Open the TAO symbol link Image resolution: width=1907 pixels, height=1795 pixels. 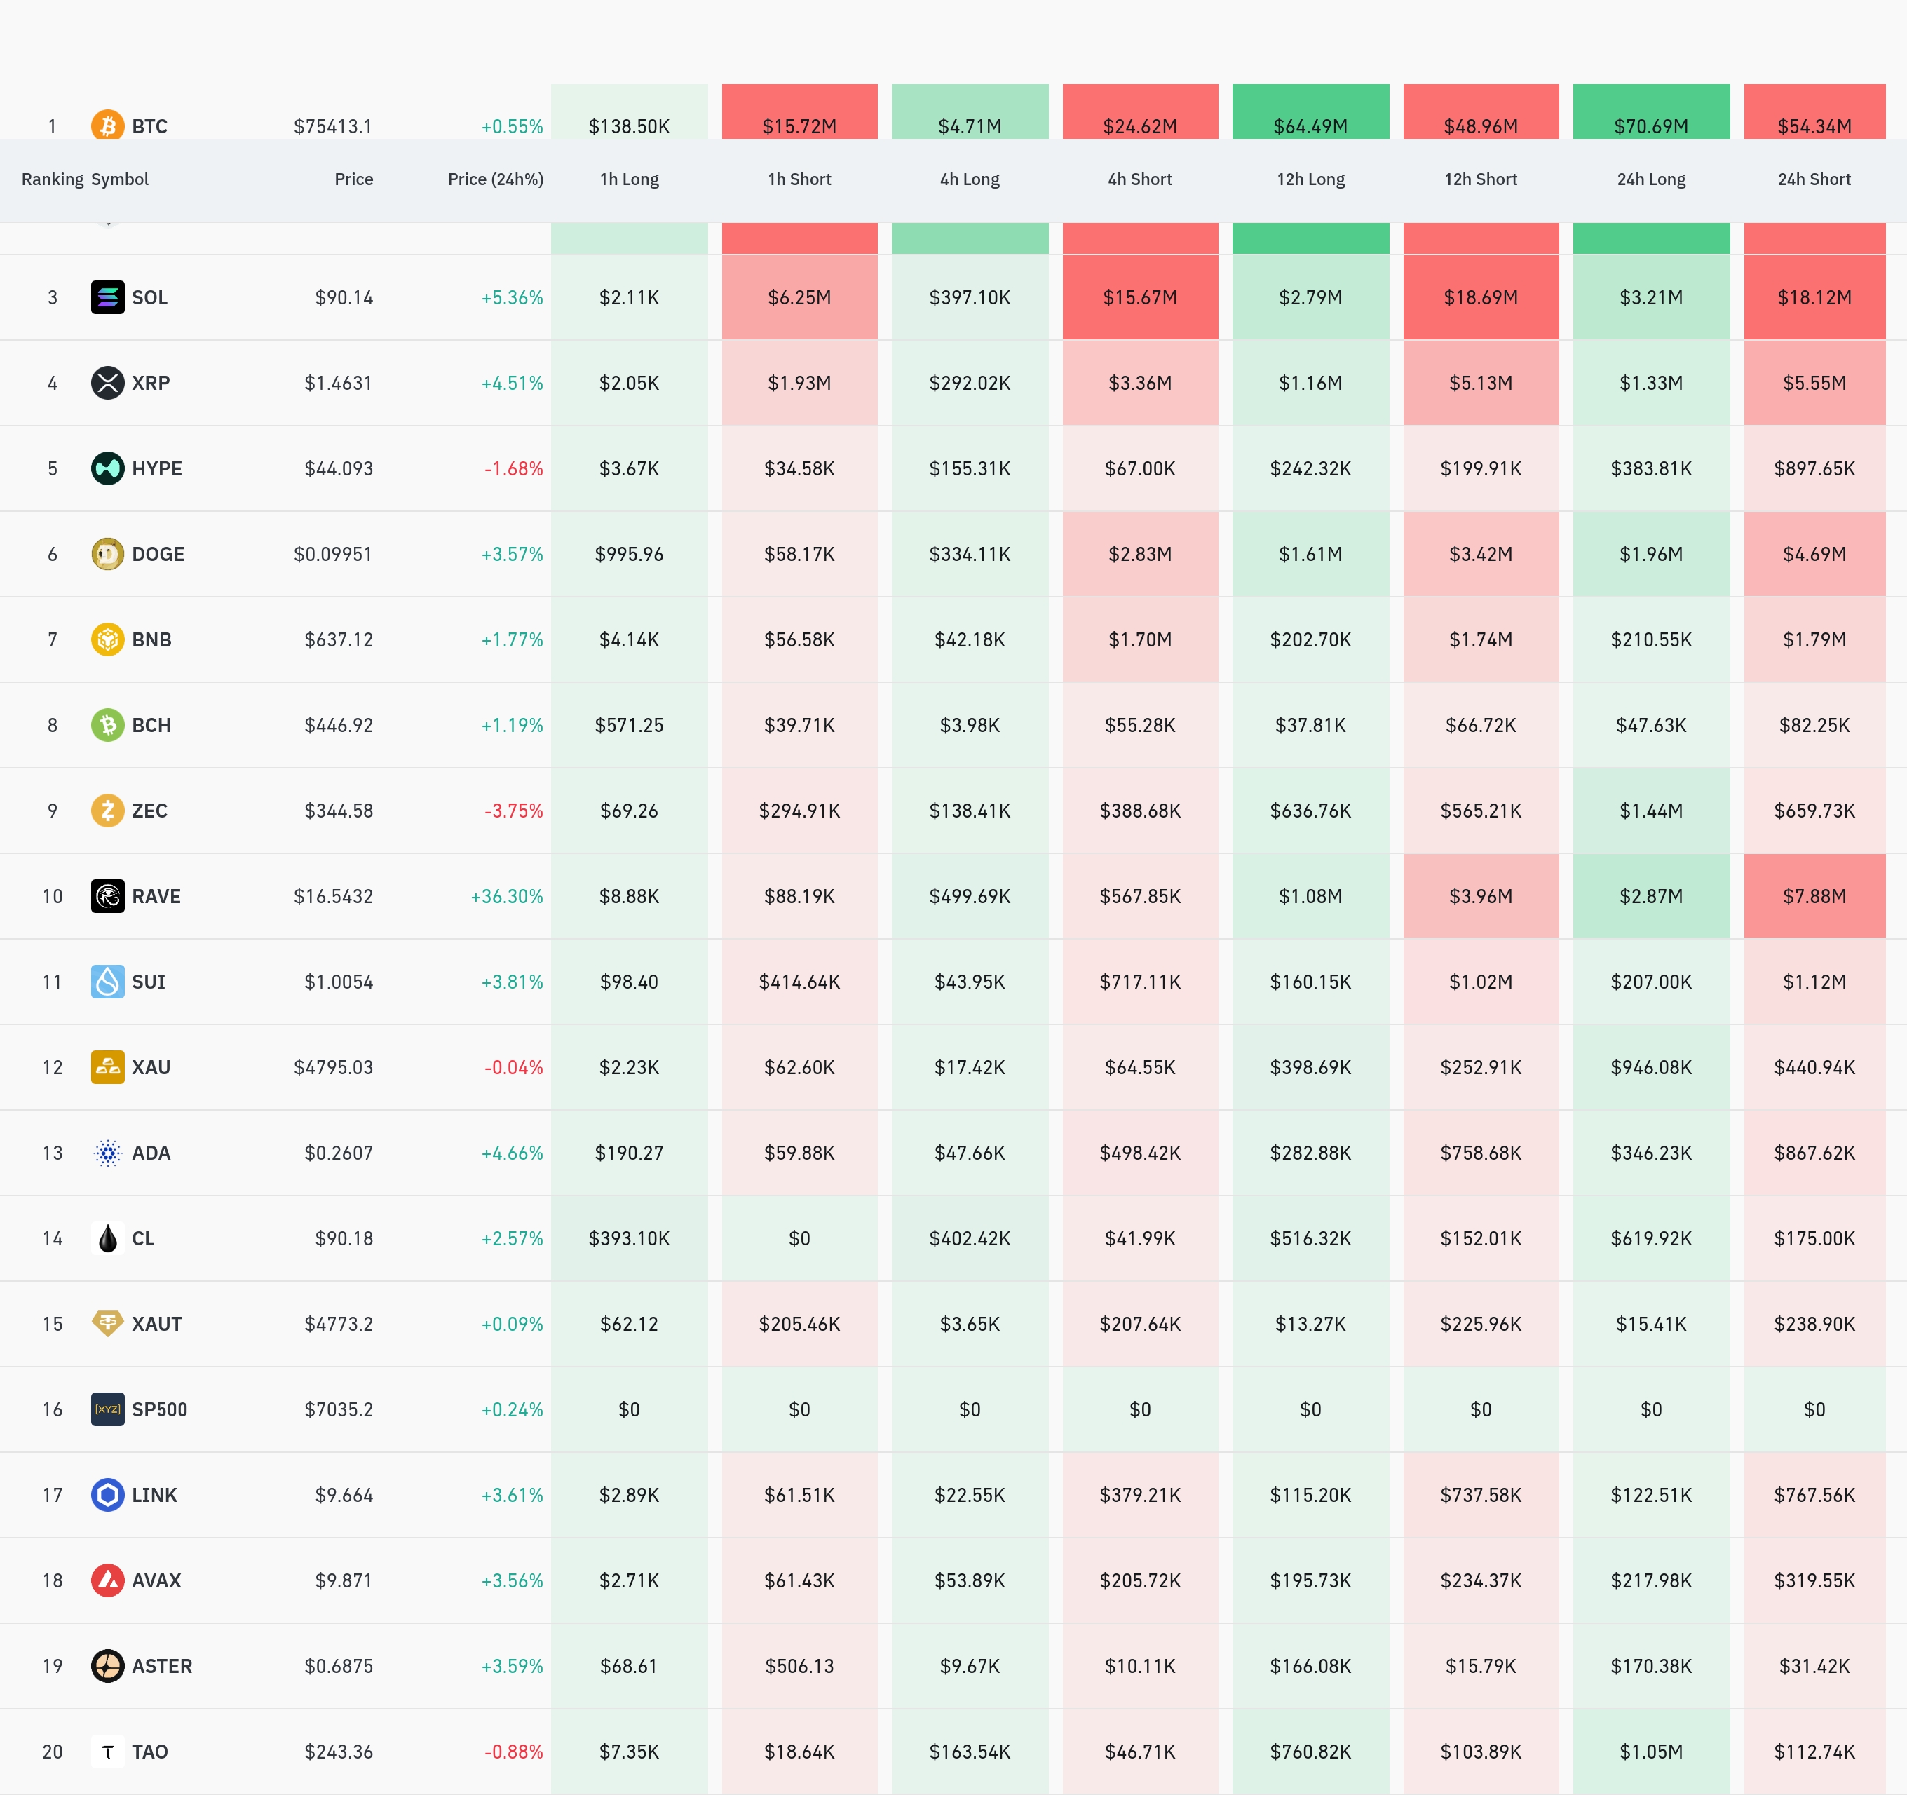point(149,1751)
